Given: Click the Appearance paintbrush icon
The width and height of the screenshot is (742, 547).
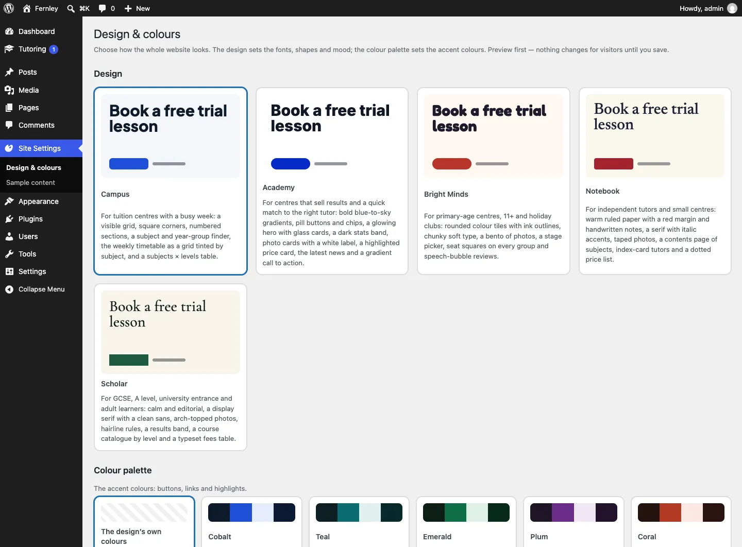Looking at the screenshot, I should coord(9,201).
